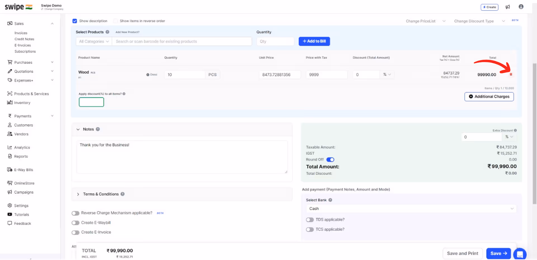The width and height of the screenshot is (537, 260).
Task: Click the Select Bank help icon
Action: [330, 200]
